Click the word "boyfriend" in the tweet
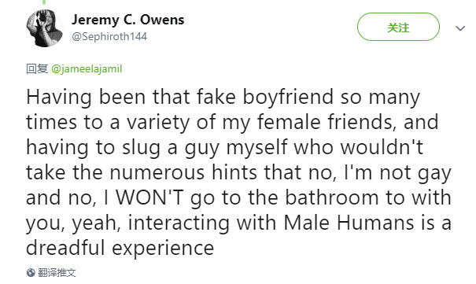Viewport: 476px width, 284px height. click(288, 98)
